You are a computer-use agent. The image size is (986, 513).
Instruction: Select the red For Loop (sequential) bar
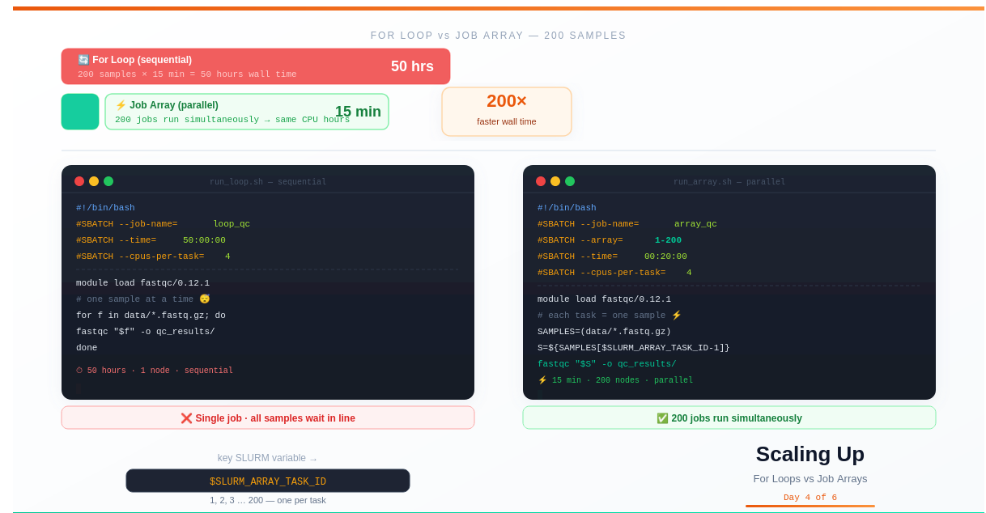click(255, 66)
